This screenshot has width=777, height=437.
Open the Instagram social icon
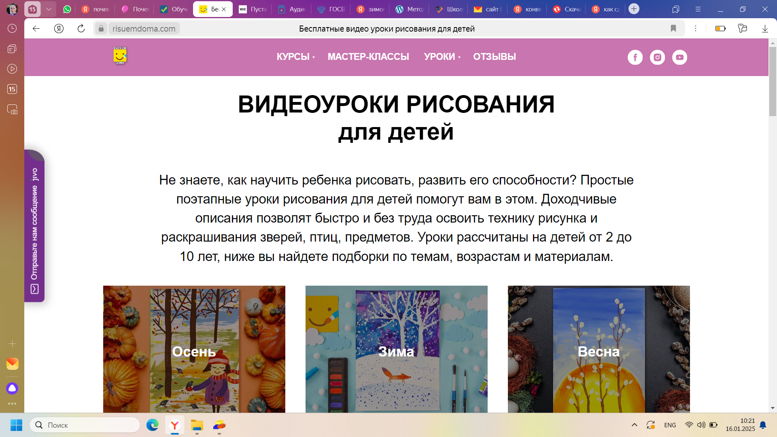click(657, 57)
